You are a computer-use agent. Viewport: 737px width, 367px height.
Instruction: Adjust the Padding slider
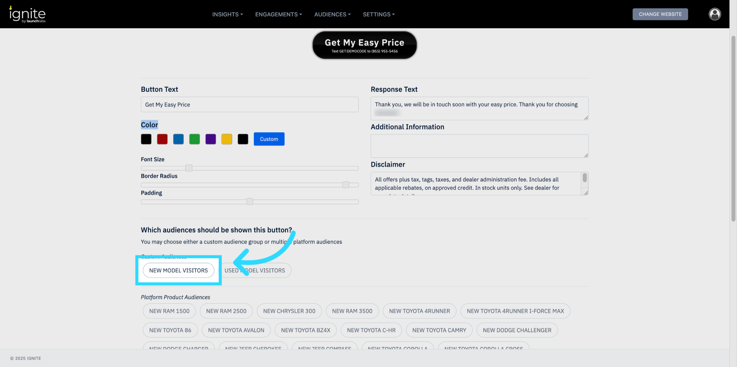tap(250, 202)
